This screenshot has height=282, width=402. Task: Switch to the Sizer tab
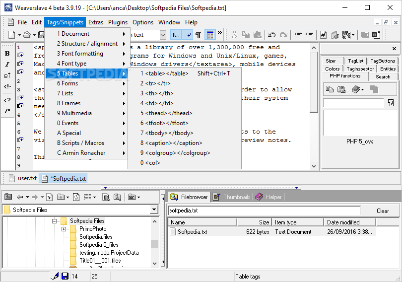click(331, 61)
